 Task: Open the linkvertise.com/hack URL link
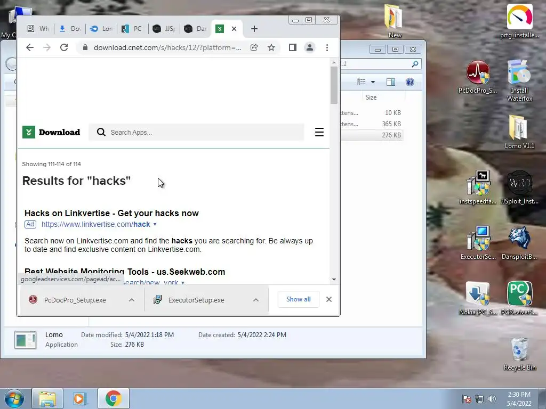96,224
